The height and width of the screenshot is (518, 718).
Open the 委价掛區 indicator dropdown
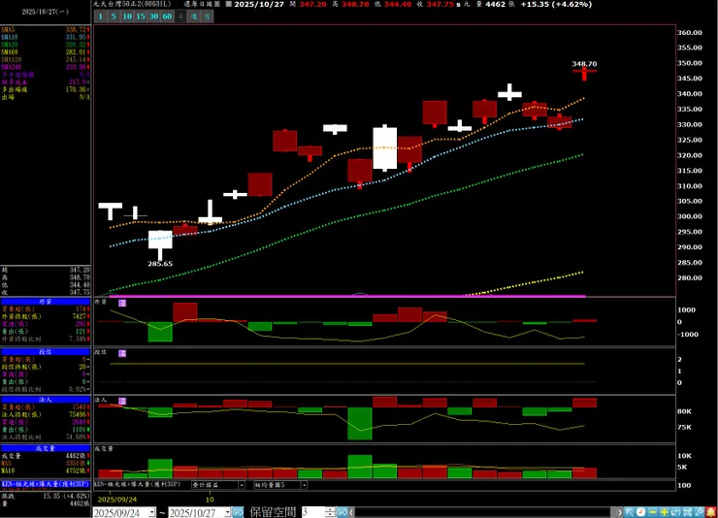click(x=242, y=485)
